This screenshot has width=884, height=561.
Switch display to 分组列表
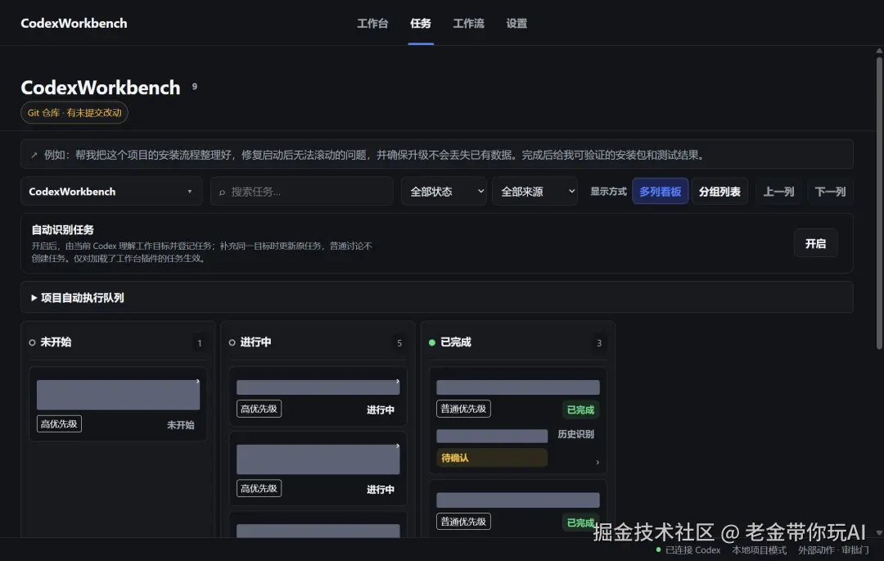tap(719, 192)
